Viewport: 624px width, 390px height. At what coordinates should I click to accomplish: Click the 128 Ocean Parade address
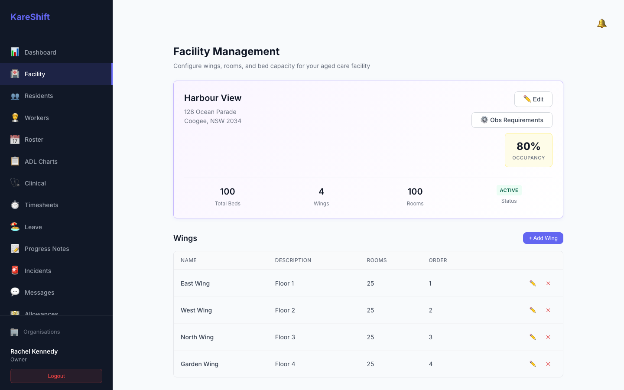pos(210,112)
